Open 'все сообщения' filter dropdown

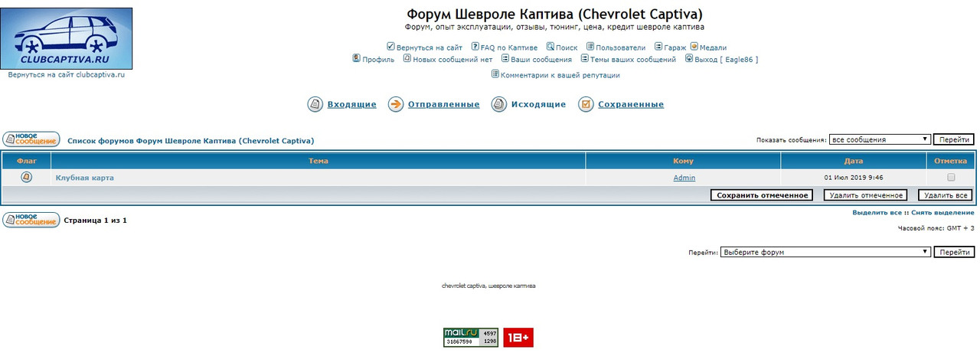tap(880, 139)
